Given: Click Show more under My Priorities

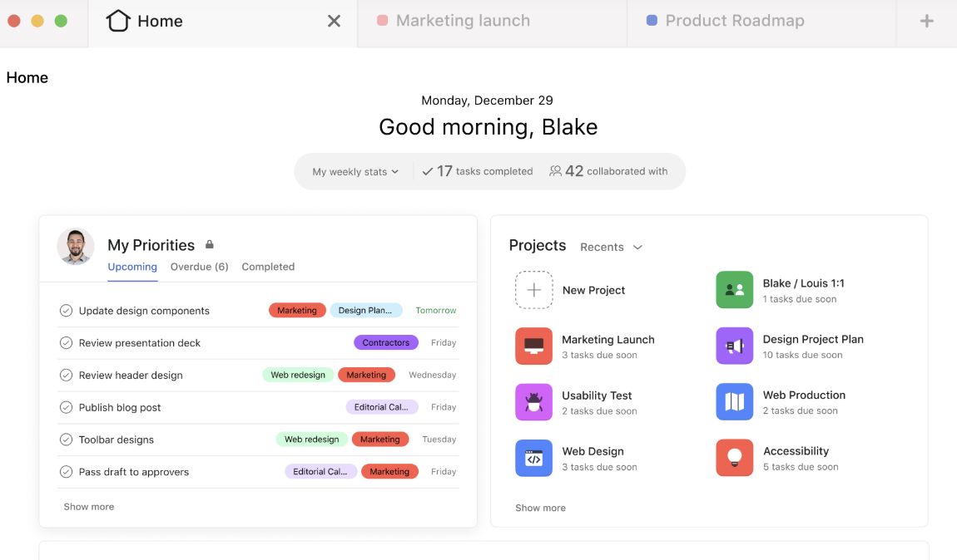Looking at the screenshot, I should click(x=88, y=506).
